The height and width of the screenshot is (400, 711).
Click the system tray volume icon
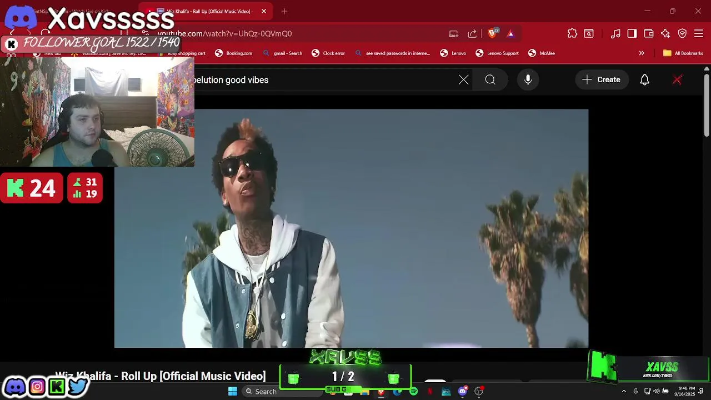657,392
